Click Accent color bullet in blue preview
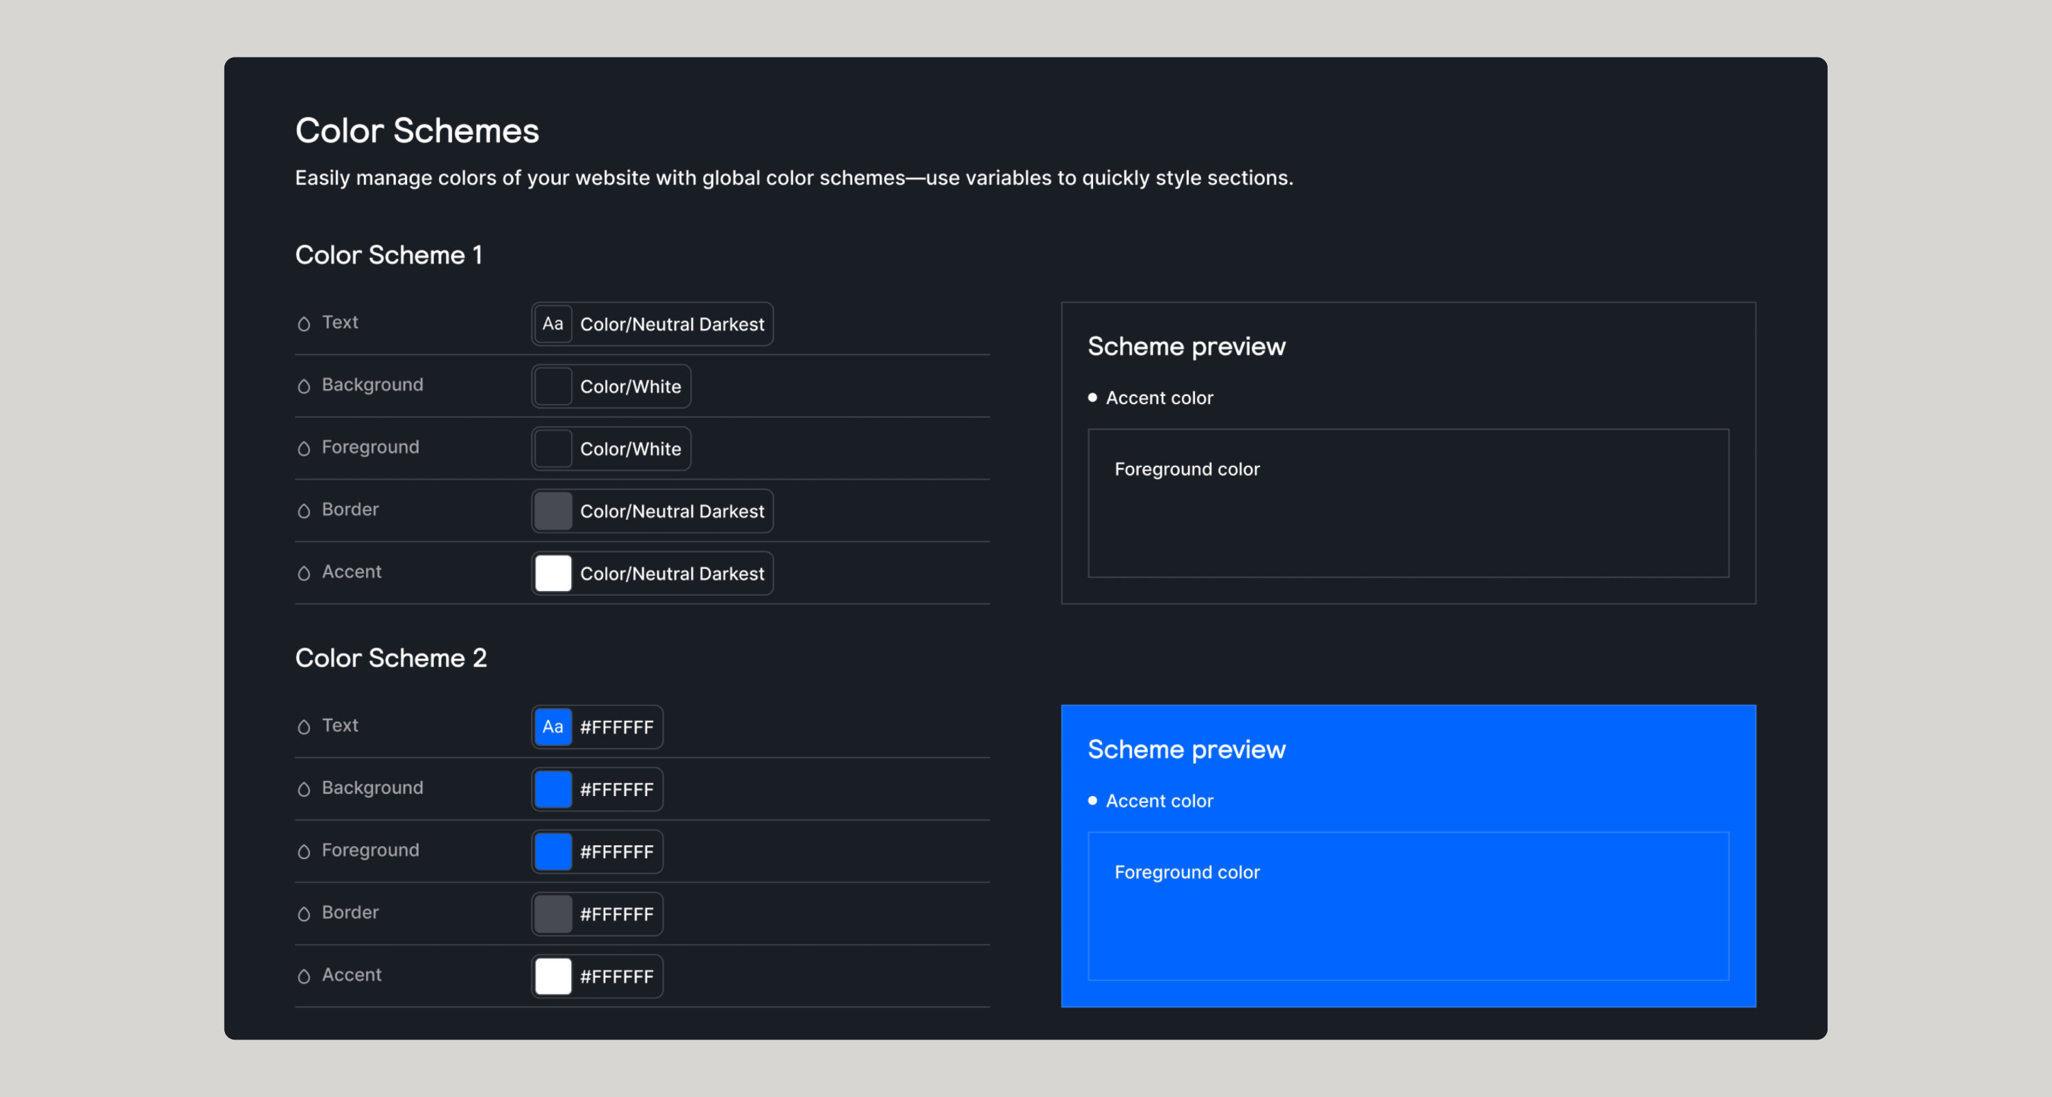 1092,801
